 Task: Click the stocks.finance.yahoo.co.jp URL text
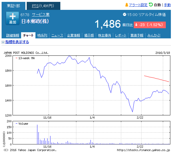tap(143, 150)
